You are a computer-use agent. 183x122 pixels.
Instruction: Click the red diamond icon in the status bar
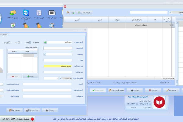tap(32, 119)
